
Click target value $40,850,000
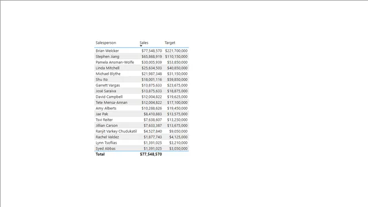point(177,68)
